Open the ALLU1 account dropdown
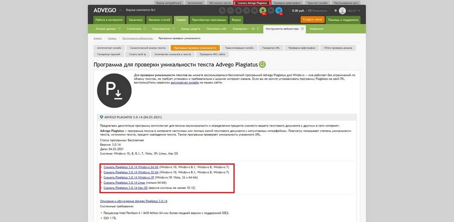 click(x=354, y=11)
